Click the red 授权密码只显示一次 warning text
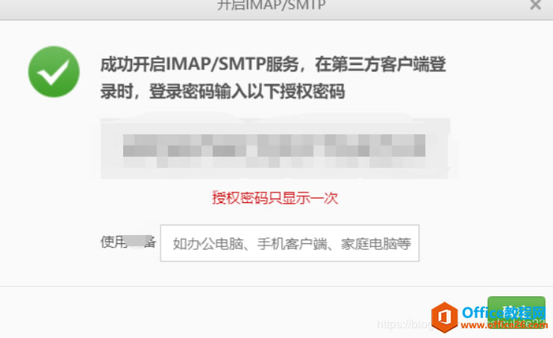 click(275, 198)
